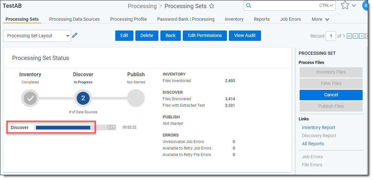Cancel the running processing job
This screenshot has width=373, height=180.
point(331,95)
